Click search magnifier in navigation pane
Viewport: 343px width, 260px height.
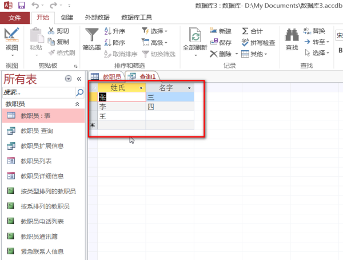tap(79, 92)
